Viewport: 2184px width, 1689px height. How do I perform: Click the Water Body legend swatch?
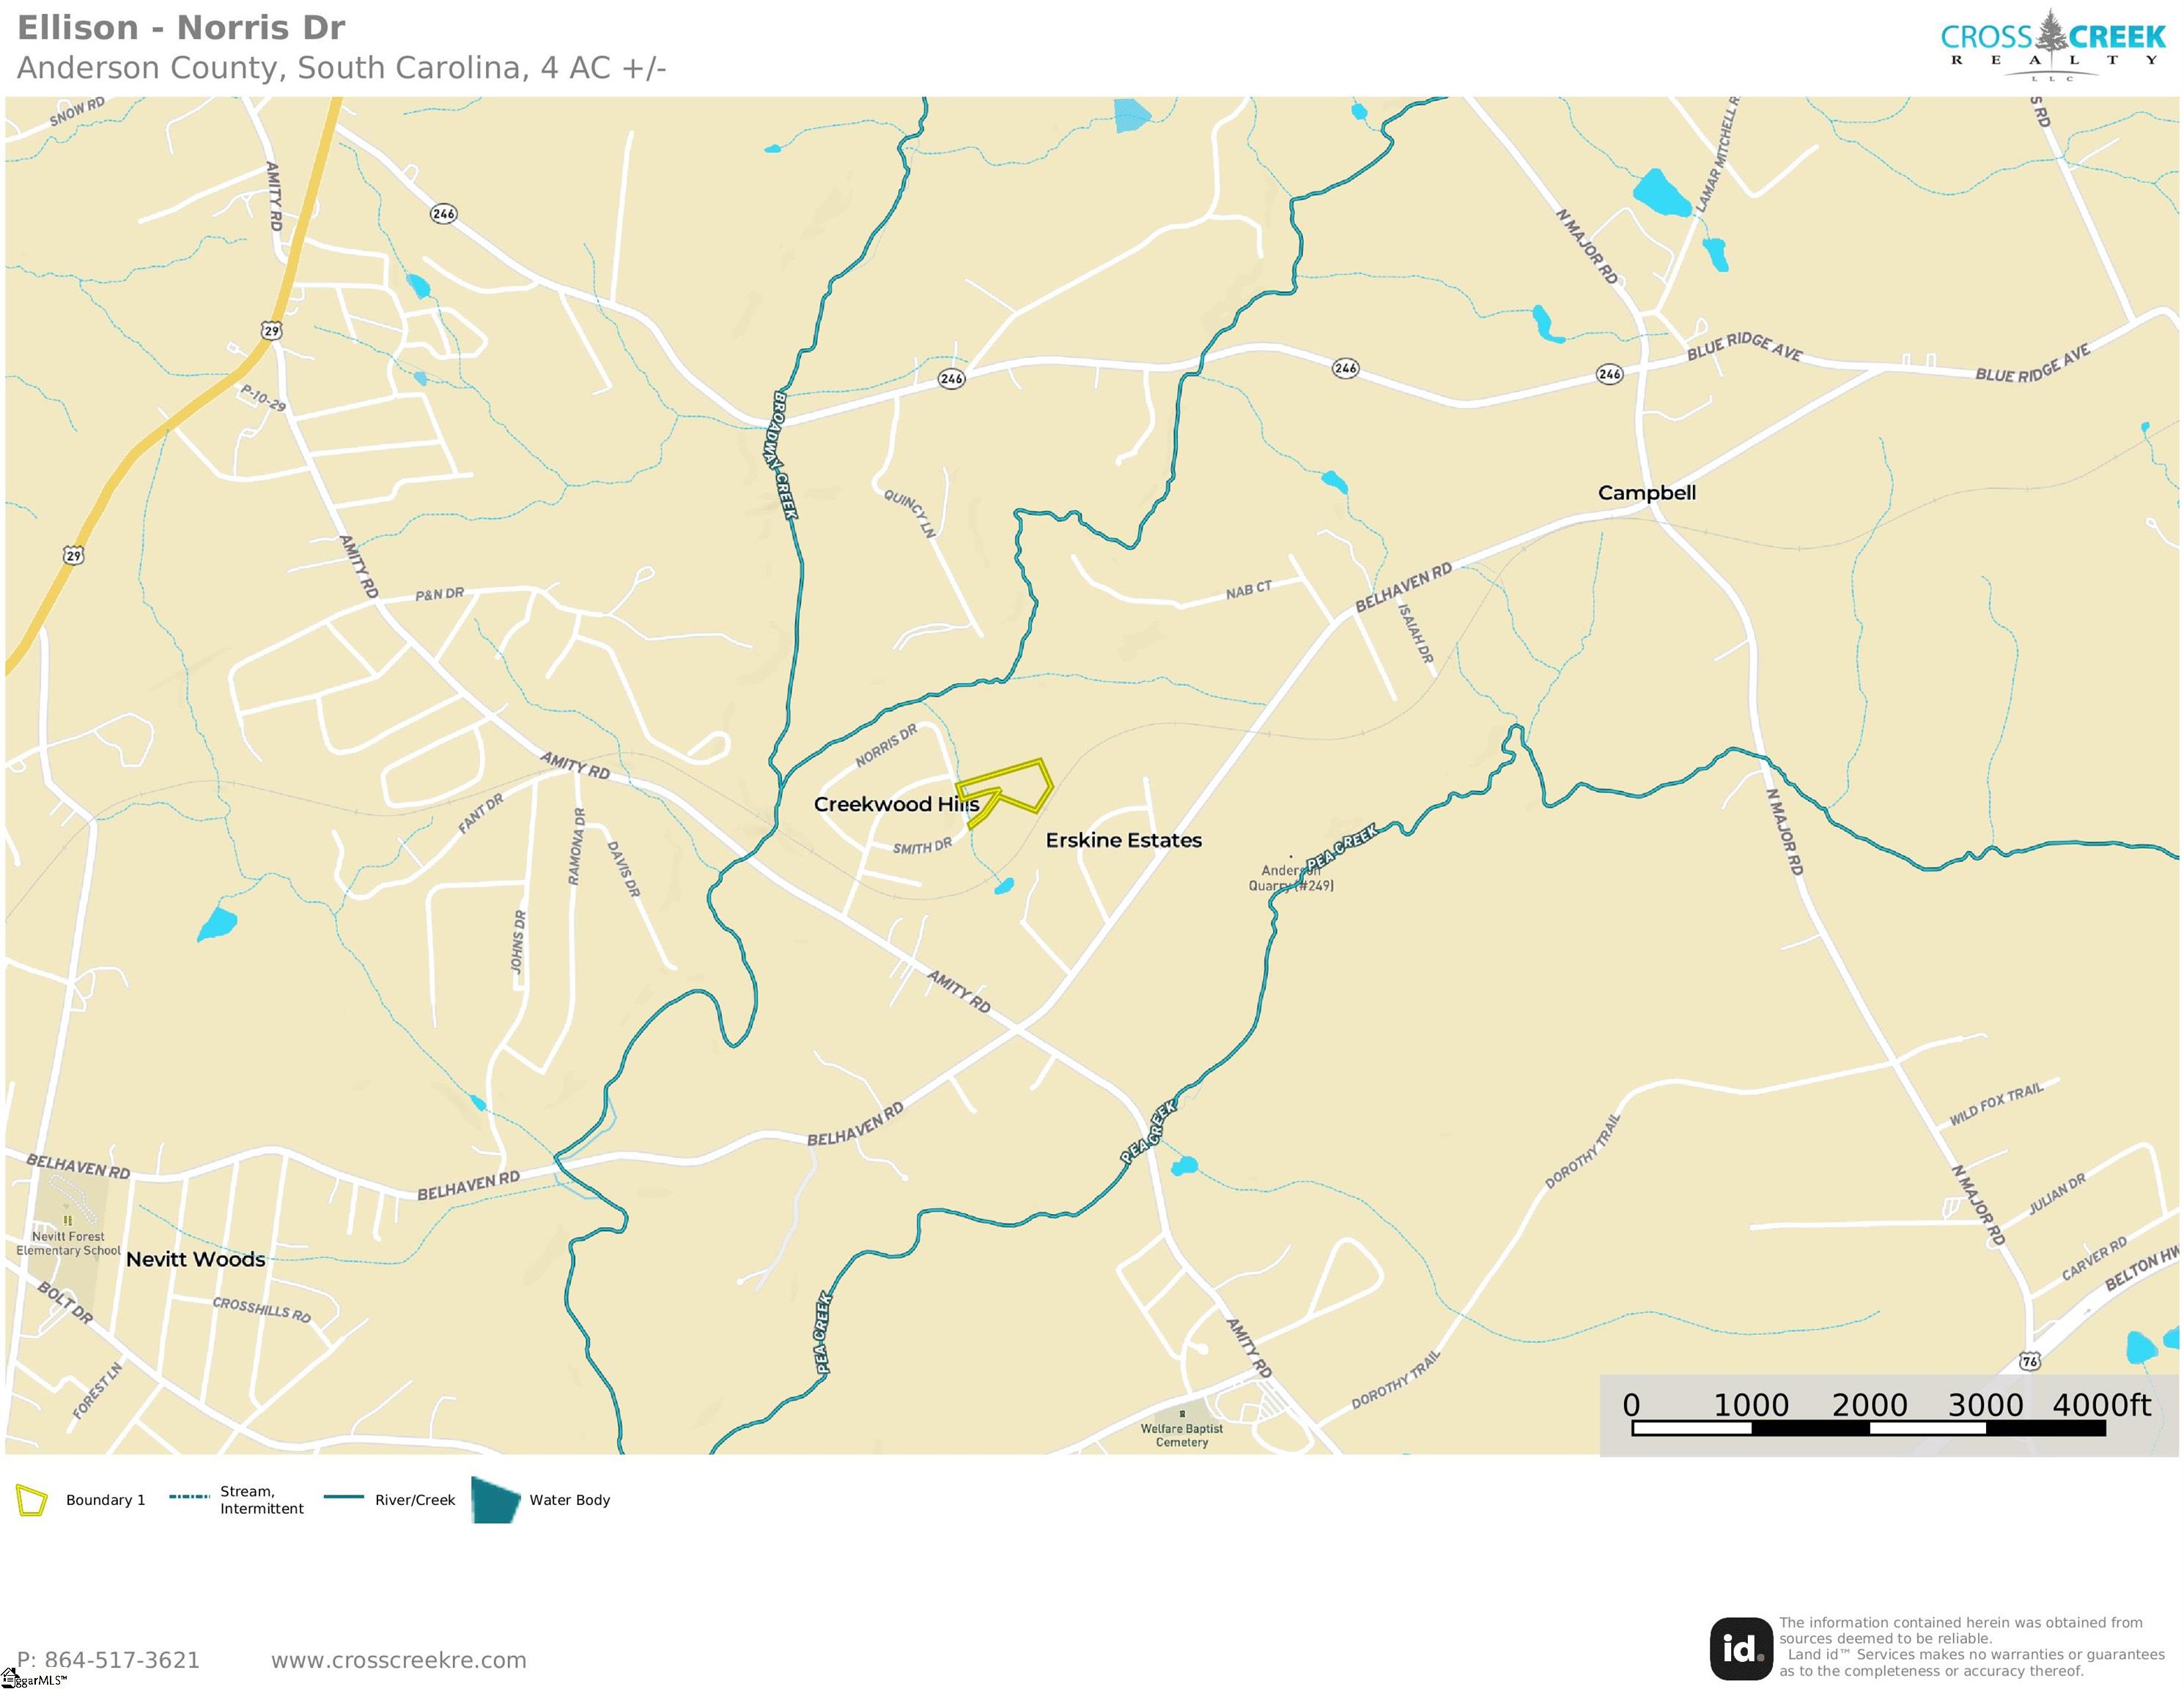coord(496,1500)
